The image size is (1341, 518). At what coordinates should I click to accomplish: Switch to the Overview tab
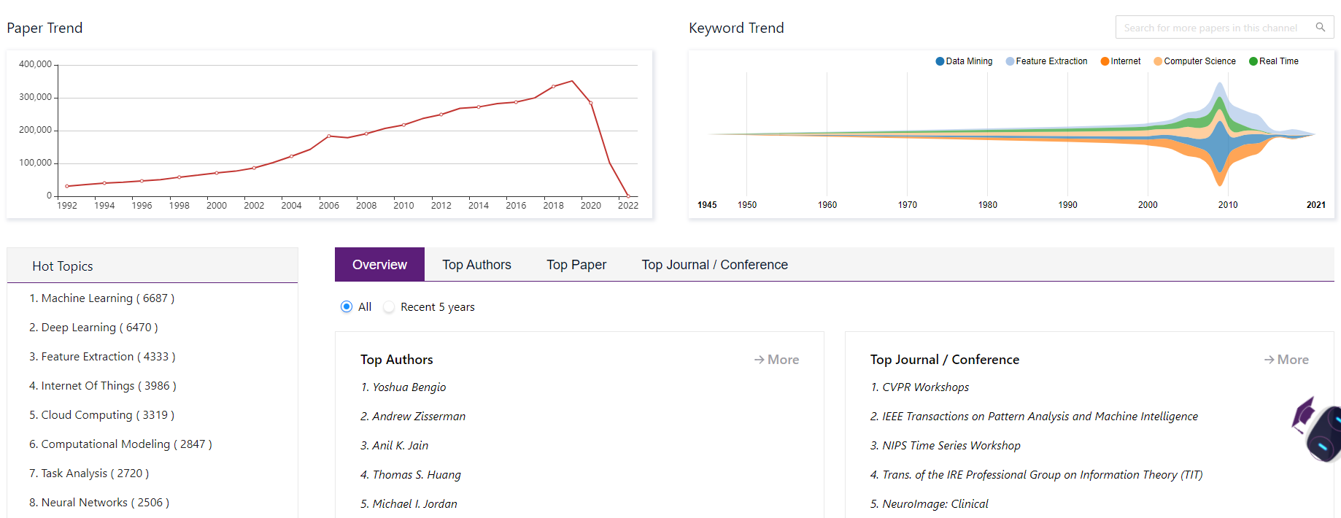[x=379, y=264]
